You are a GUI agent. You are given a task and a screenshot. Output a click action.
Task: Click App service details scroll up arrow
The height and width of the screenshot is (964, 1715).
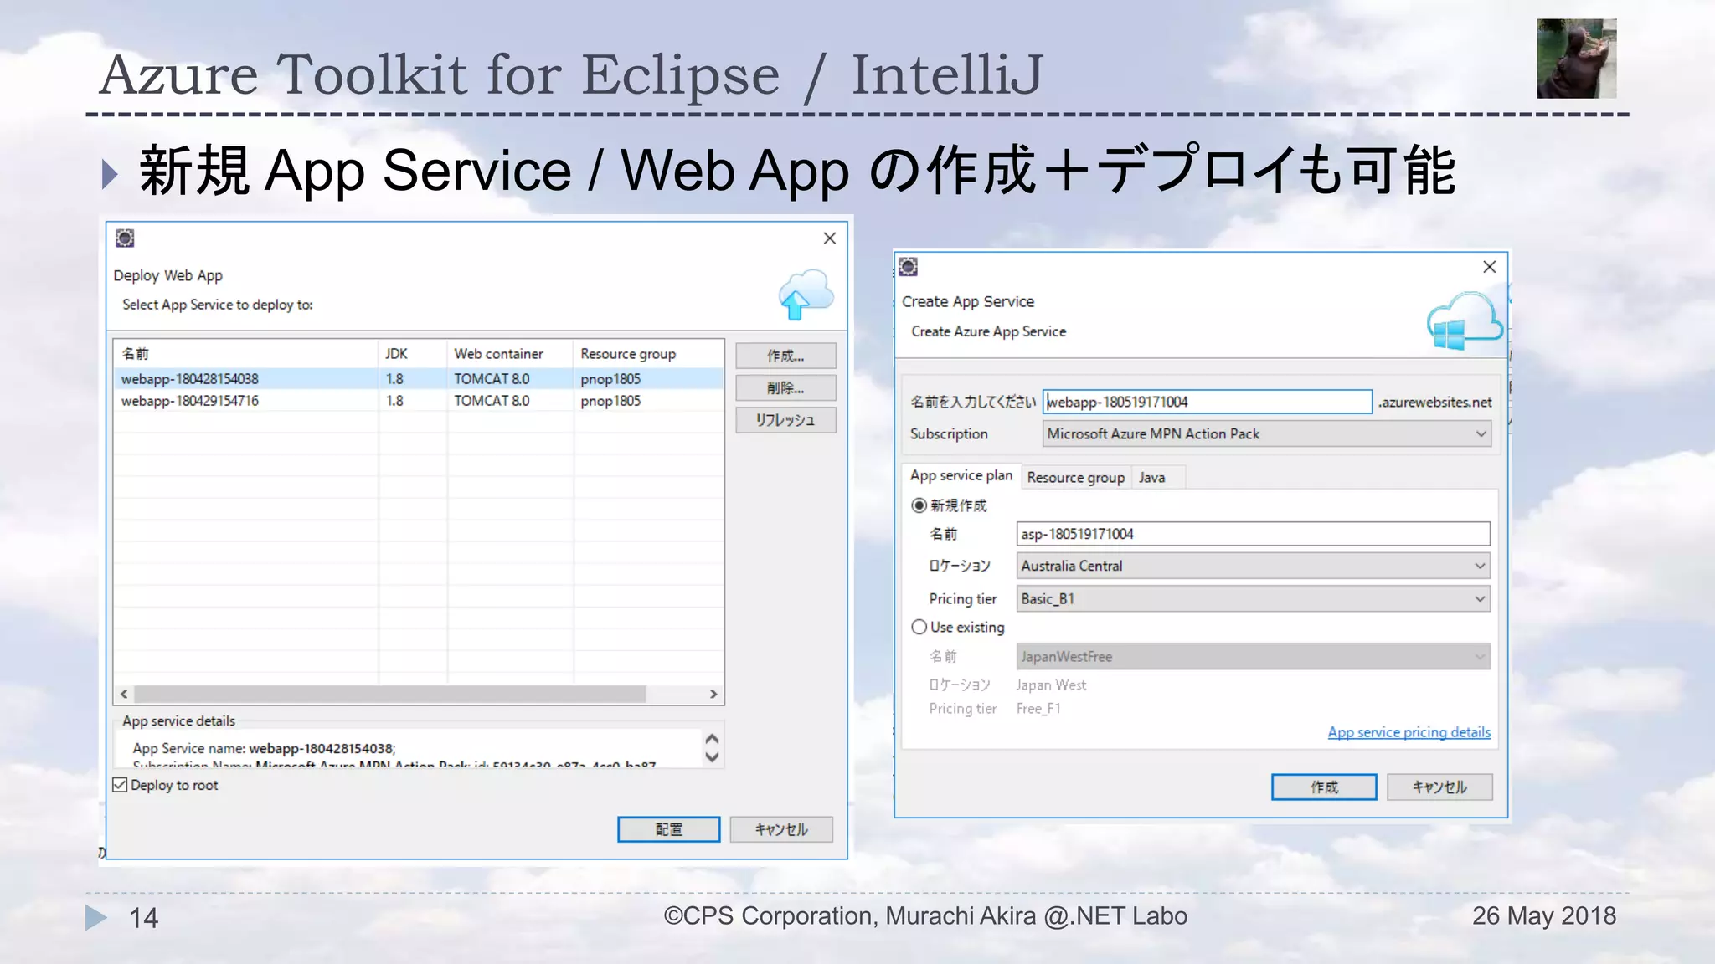coord(712,739)
